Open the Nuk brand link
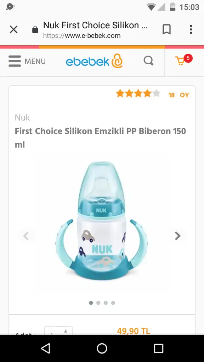The width and height of the screenshot is (204, 362). coord(22,117)
